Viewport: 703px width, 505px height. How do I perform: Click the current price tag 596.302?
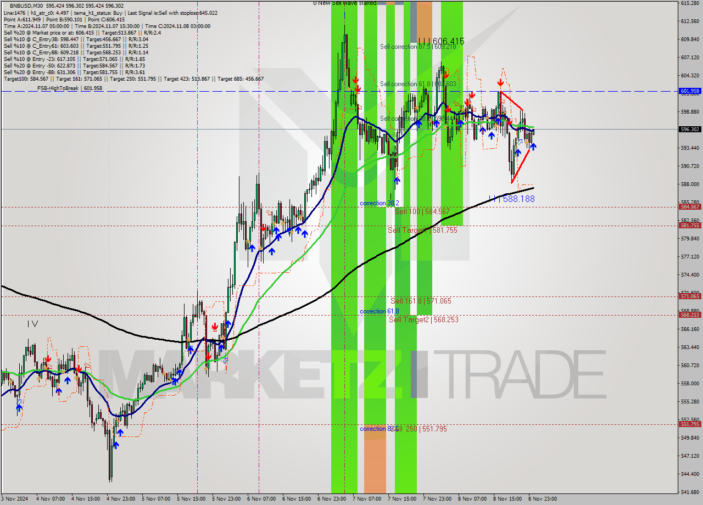coord(690,130)
